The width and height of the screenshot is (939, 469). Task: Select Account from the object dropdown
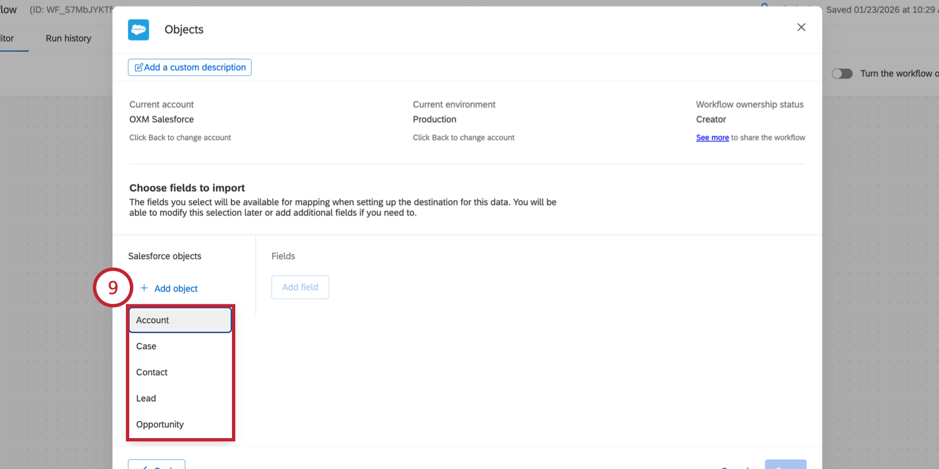coord(180,320)
